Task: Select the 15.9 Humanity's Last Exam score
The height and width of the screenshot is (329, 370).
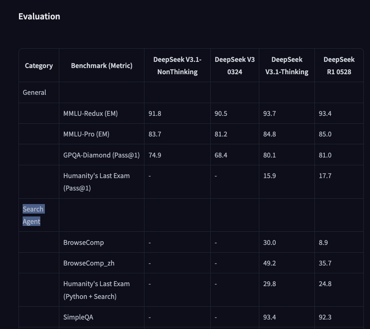Action: click(x=270, y=176)
